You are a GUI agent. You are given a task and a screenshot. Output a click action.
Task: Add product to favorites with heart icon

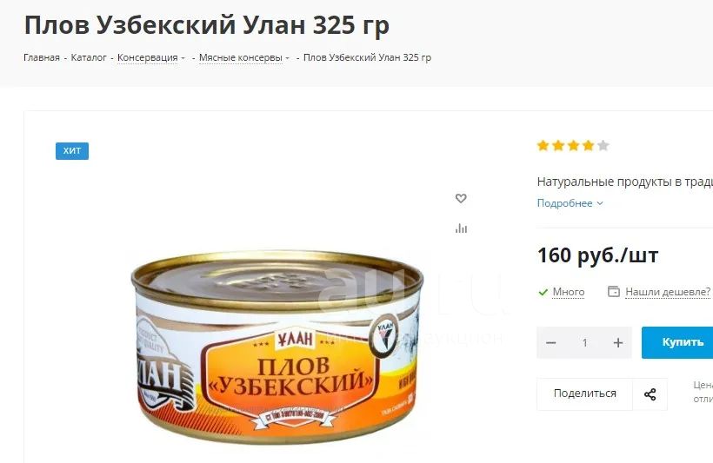pyautogui.click(x=461, y=198)
